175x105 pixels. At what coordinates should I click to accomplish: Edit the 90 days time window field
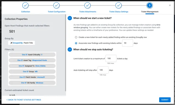point(128,43)
